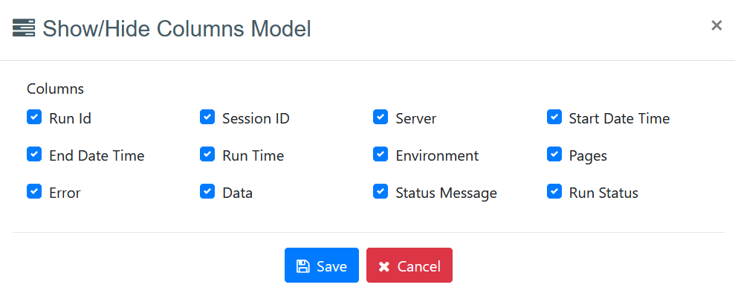Disable the Server column checkbox
The height and width of the screenshot is (302, 735).
381,118
